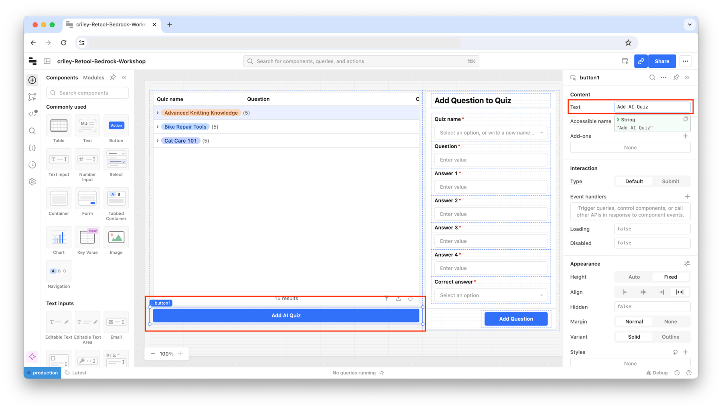
Task: Open the more options menu next to Share
Action: 685,61
